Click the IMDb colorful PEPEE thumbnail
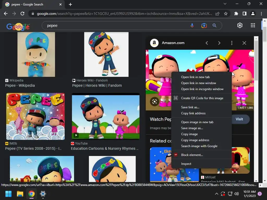Image resolution: width=267 pixels, height=200 pixels. coord(35,116)
